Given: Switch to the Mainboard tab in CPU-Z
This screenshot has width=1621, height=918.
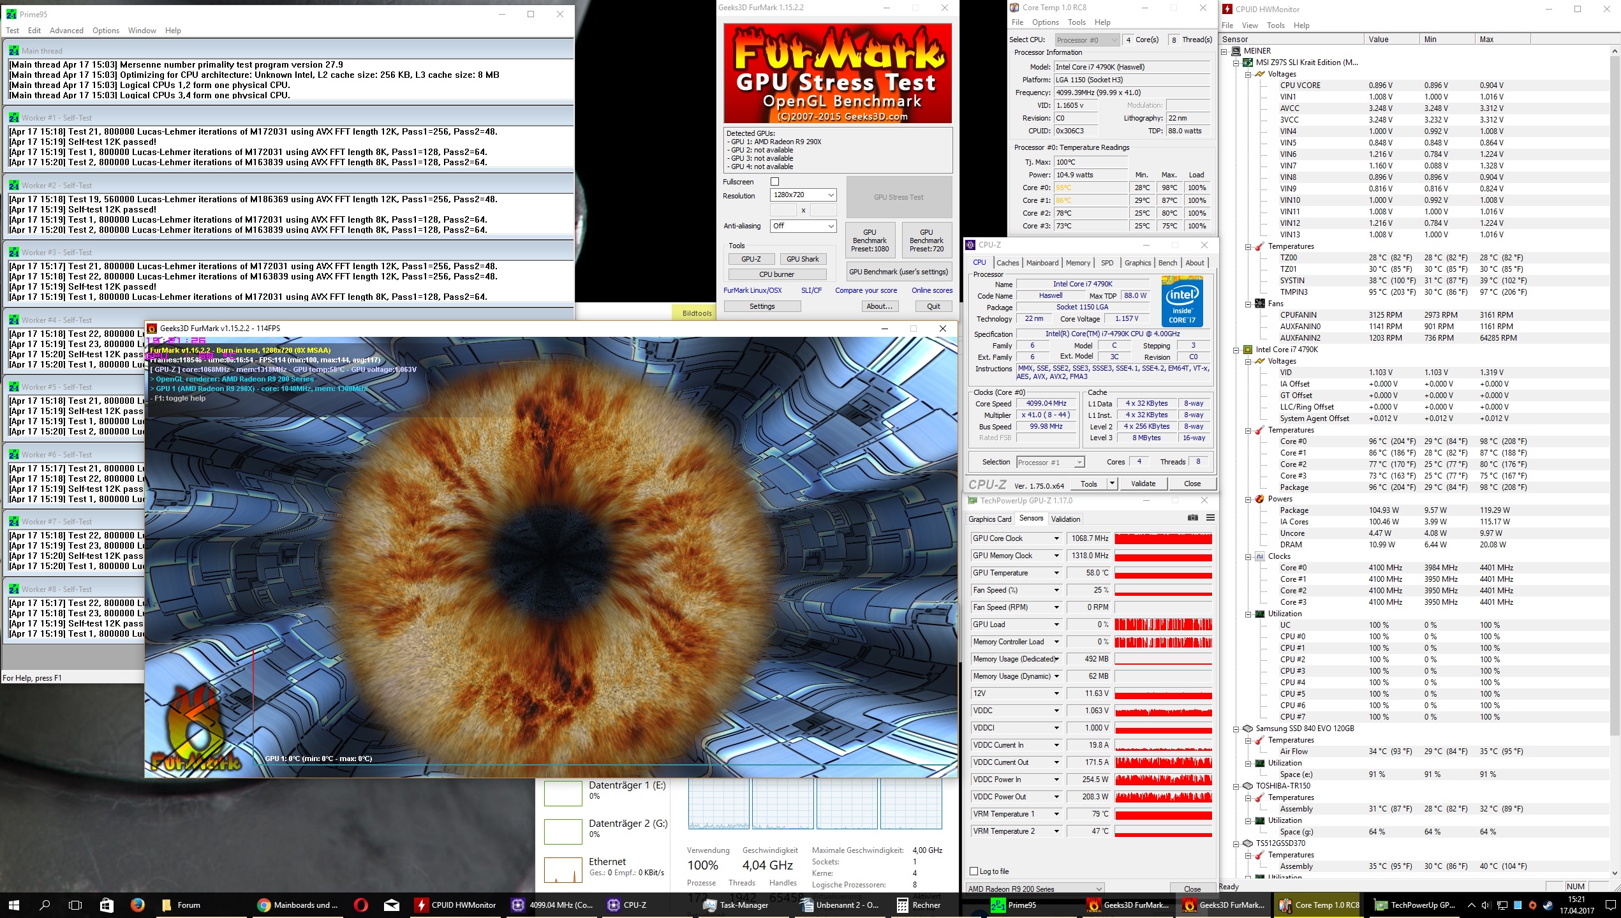Looking at the screenshot, I should [x=1042, y=263].
